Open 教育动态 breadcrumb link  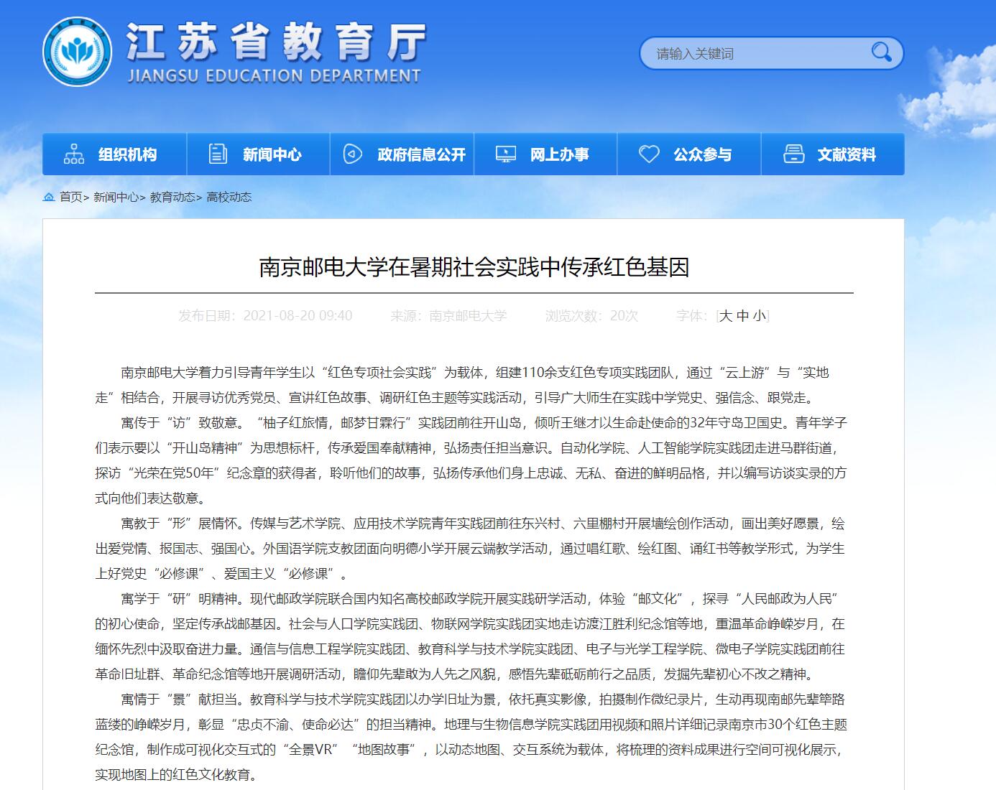(172, 197)
